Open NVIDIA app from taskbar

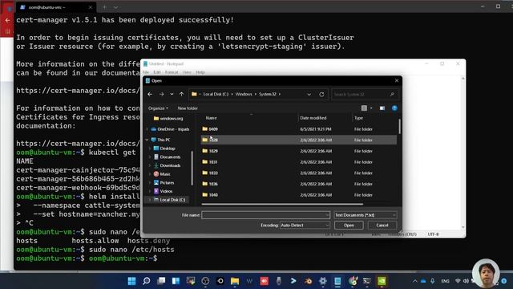pos(382,281)
